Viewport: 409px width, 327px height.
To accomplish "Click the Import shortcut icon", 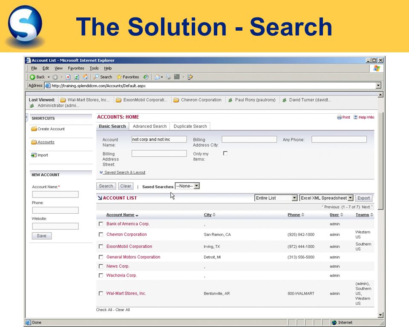I will click(x=34, y=155).
